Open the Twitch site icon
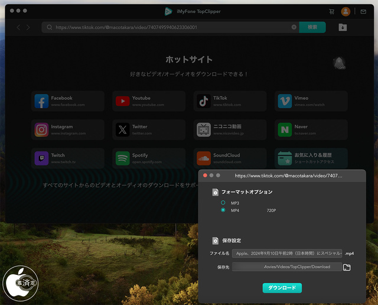This screenshot has width=378, height=305. (41, 158)
